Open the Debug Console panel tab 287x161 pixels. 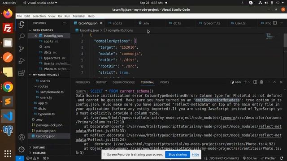124,82
